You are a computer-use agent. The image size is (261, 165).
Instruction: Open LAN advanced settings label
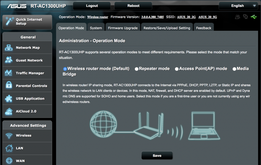pyautogui.click(x=20, y=148)
